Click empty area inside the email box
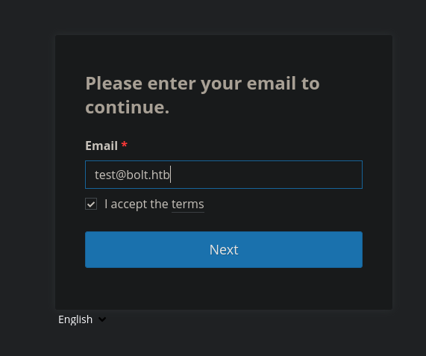 coord(266,175)
